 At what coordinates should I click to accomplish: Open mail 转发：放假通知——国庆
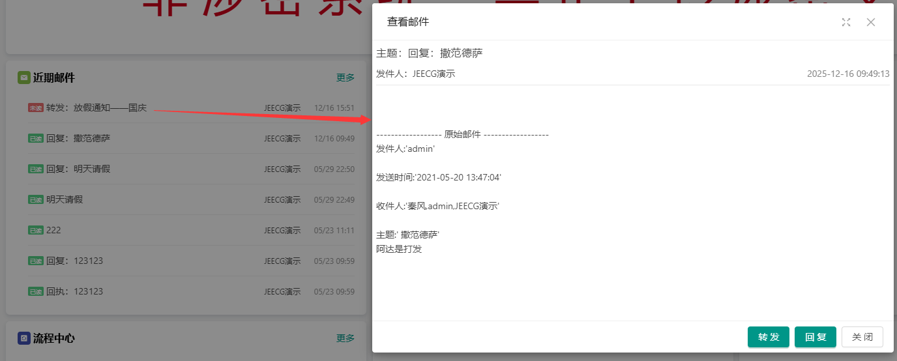coord(96,108)
